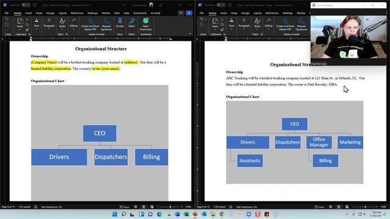Click Dictate microphone in left Word ribbon
The height and width of the screenshot is (219, 390).
pos(119,23)
